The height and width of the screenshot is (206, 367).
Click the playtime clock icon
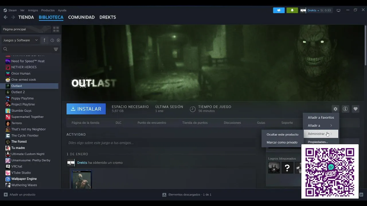[x=193, y=109]
